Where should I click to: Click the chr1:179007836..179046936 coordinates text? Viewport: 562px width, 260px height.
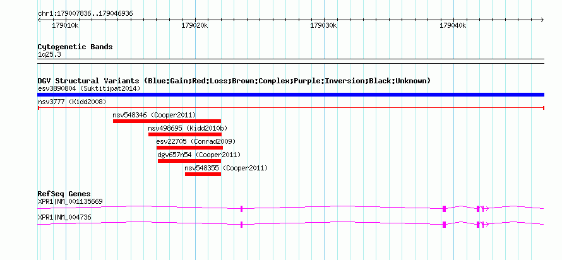click(85, 14)
